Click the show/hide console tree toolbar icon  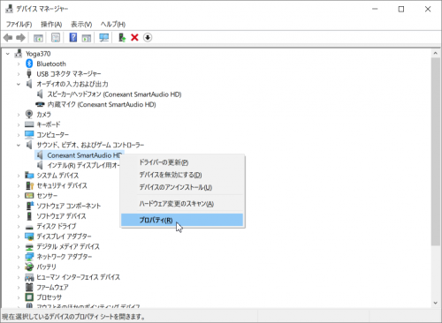(x=38, y=38)
